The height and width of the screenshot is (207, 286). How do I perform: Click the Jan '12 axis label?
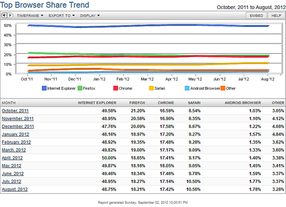point(99,79)
